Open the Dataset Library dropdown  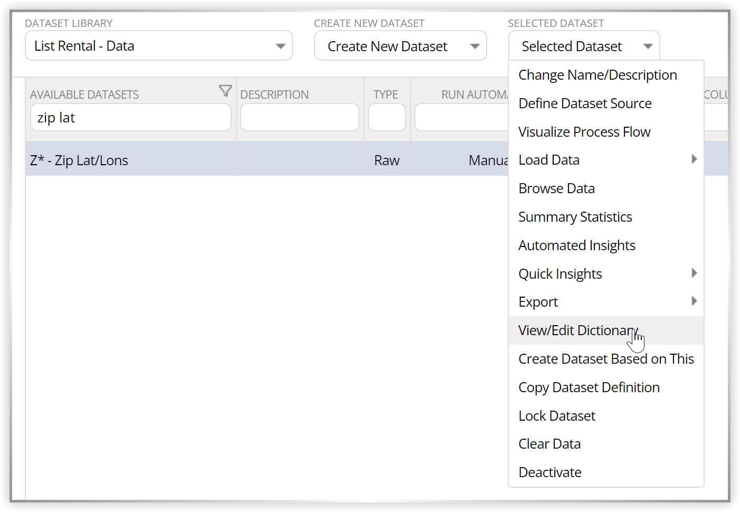pos(159,46)
